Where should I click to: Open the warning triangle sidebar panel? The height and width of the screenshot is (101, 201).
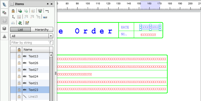tap(4, 36)
